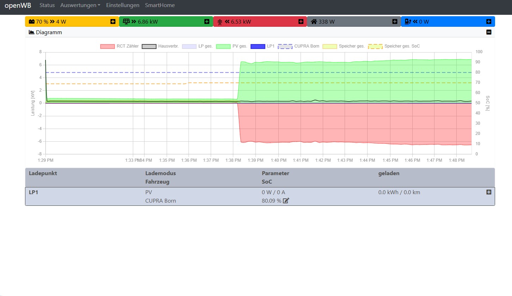Click the chart icon beside Diagramm
Image resolution: width=512 pixels, height=296 pixels.
tap(32, 32)
